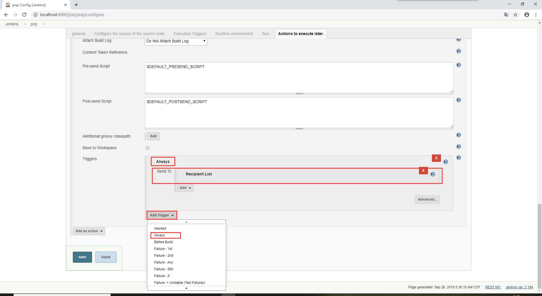Click drag handle next to Always trigger
The width and height of the screenshot is (542, 296).
click(153, 162)
